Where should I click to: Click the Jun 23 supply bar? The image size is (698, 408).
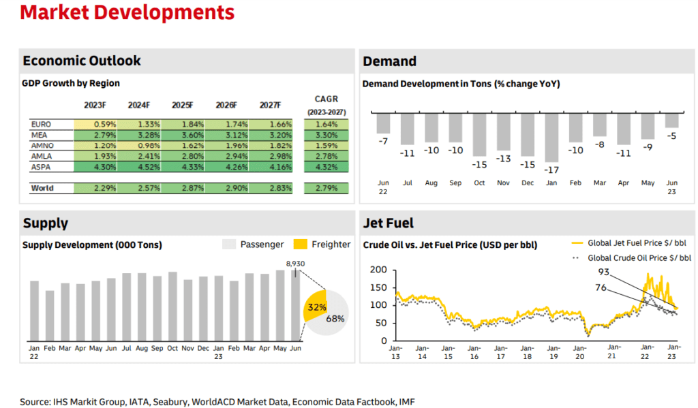point(296,306)
